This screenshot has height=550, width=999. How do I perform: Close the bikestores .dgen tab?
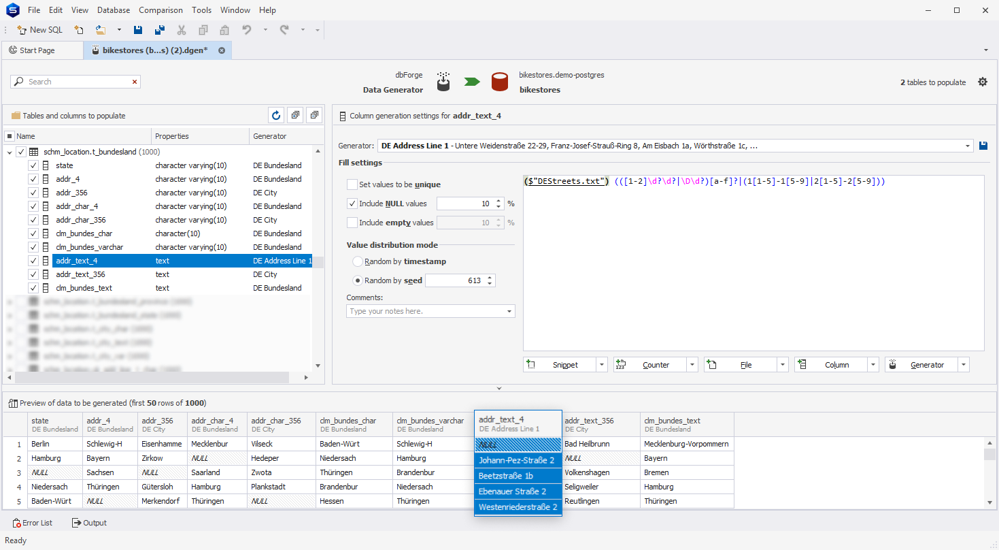click(x=222, y=50)
